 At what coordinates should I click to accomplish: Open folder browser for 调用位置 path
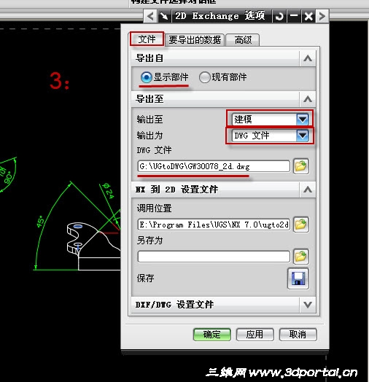tap(301, 225)
